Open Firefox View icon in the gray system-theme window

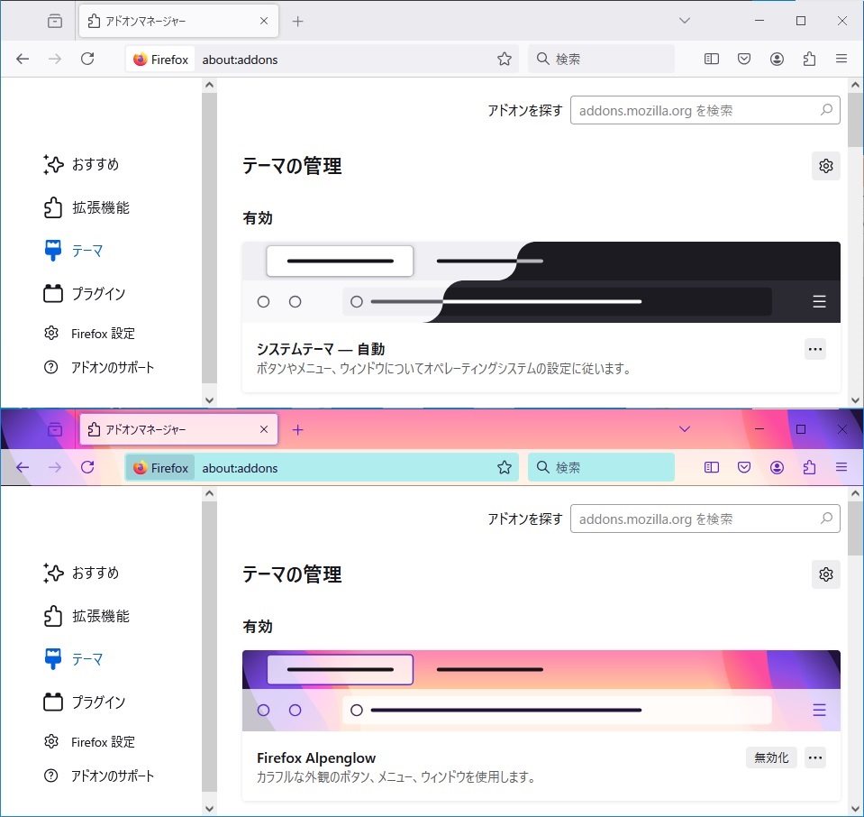pyautogui.click(x=55, y=21)
